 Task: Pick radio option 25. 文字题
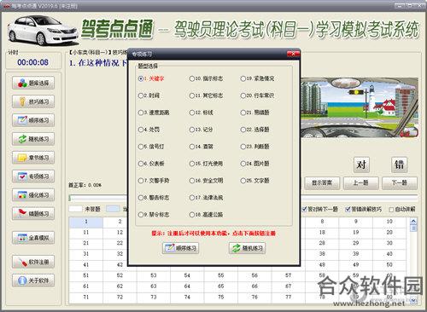tap(255, 181)
